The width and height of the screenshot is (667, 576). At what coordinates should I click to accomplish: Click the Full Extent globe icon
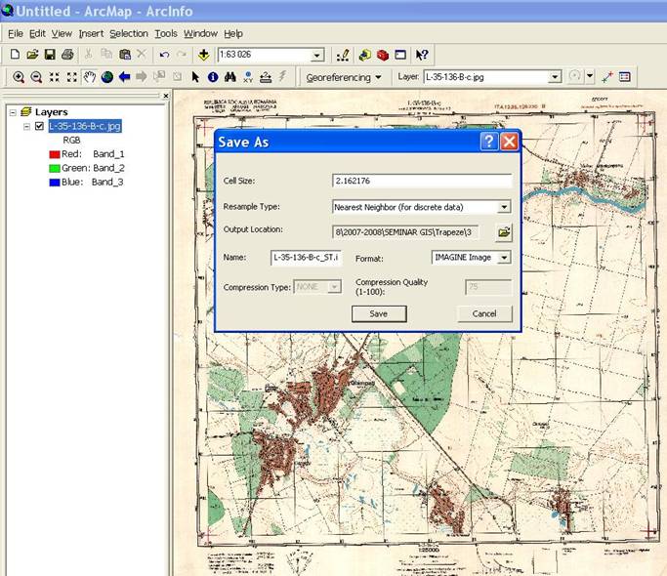[106, 77]
